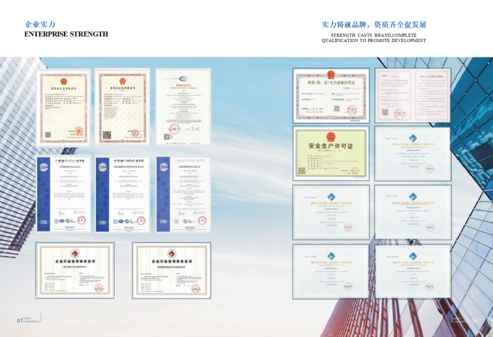The height and width of the screenshot is (337, 493).
Task: Click the QR code on 服务认证证书
Action: pos(167,137)
